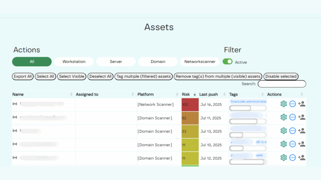Click the Export All button
This screenshot has width=321, height=180.
23,77
